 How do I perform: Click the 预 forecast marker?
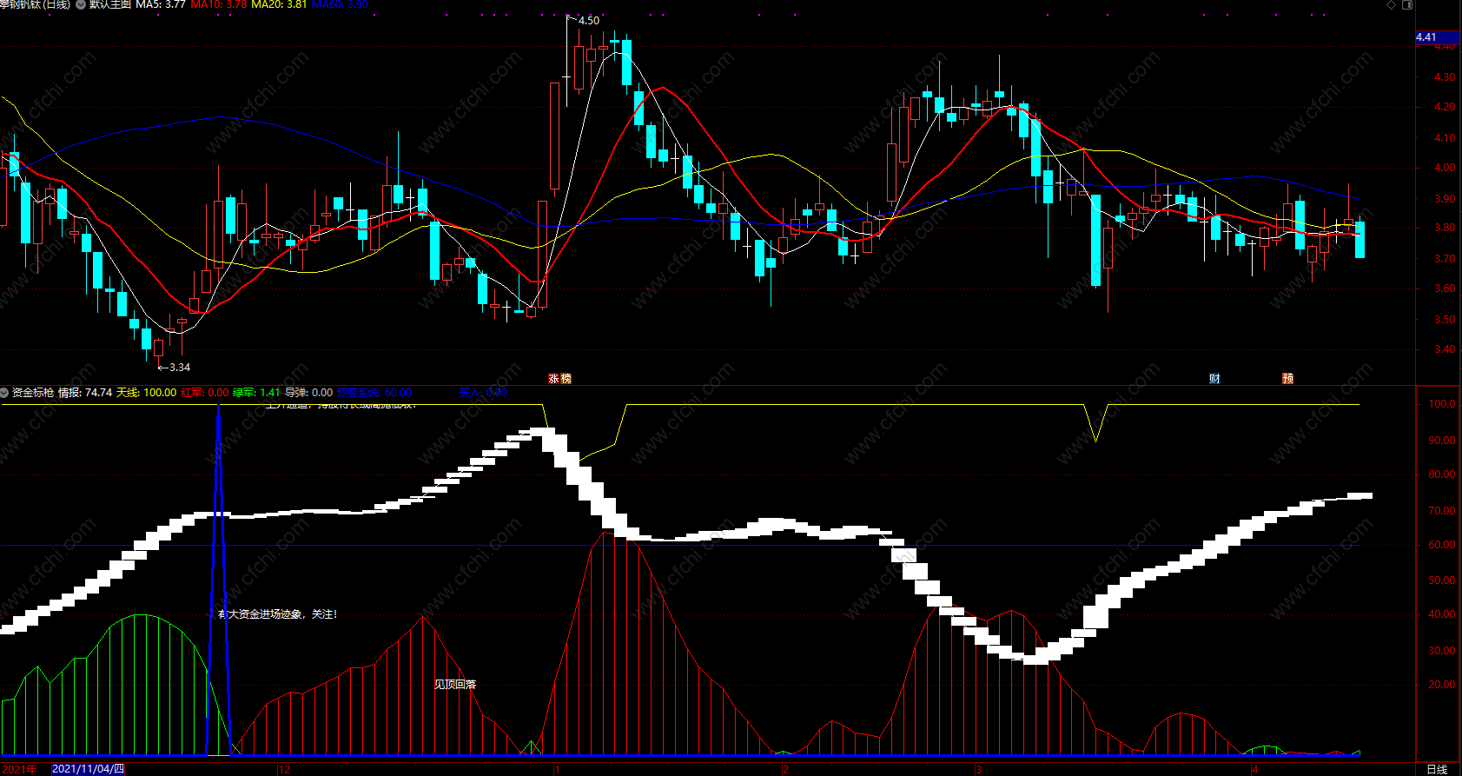coord(1287,379)
